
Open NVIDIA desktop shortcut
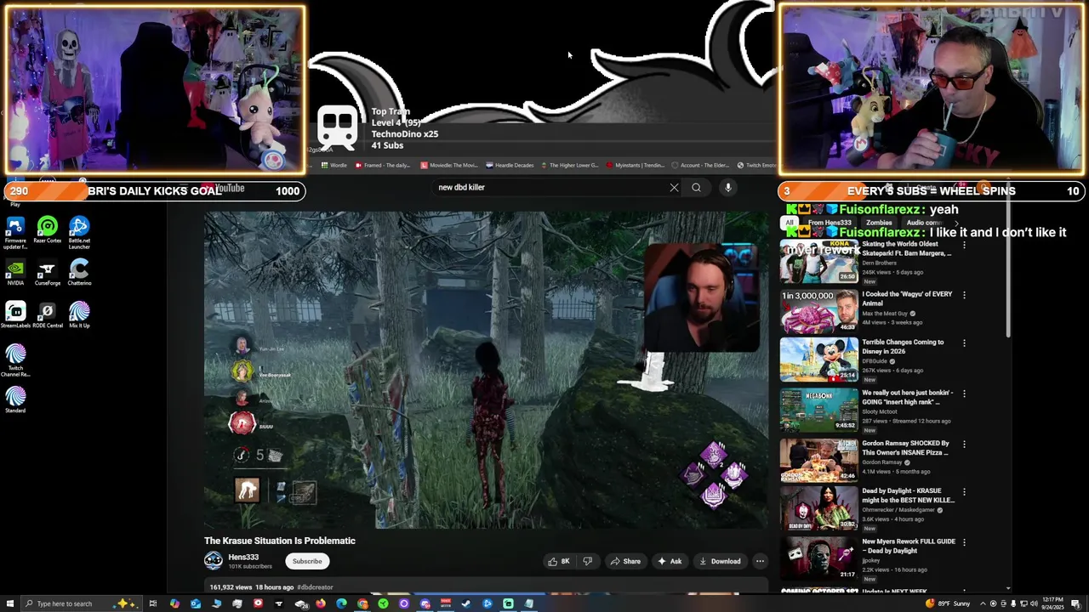[15, 273]
